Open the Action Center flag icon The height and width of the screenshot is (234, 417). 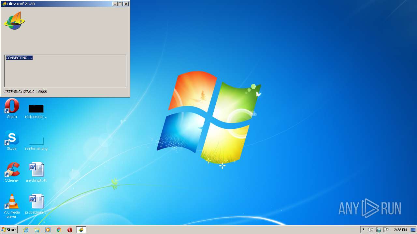pyautogui.click(x=386, y=230)
